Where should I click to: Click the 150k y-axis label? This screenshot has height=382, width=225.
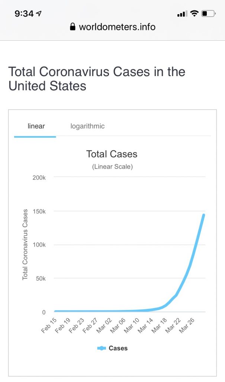pyautogui.click(x=39, y=211)
